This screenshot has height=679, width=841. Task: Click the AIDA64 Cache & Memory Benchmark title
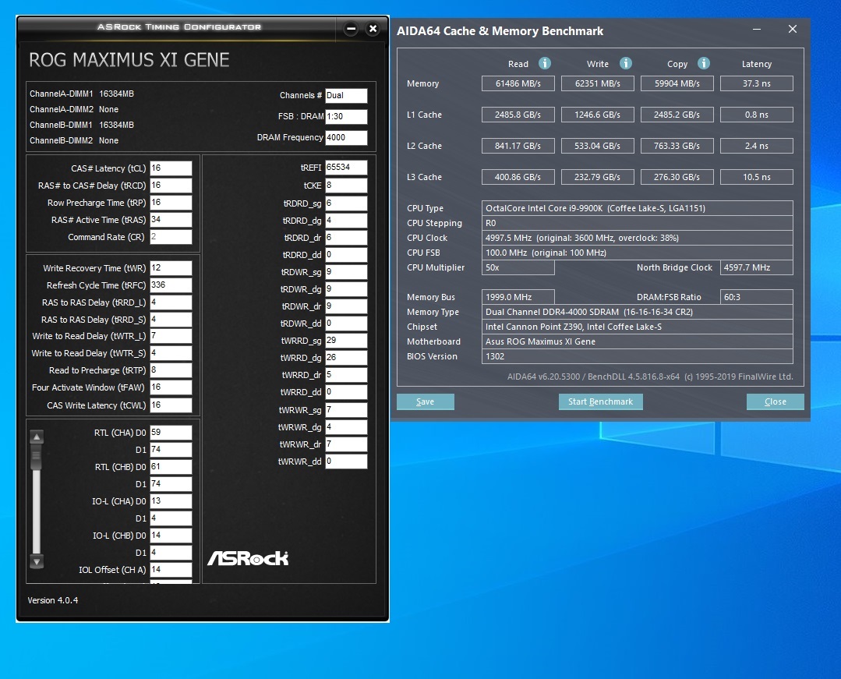pos(500,31)
